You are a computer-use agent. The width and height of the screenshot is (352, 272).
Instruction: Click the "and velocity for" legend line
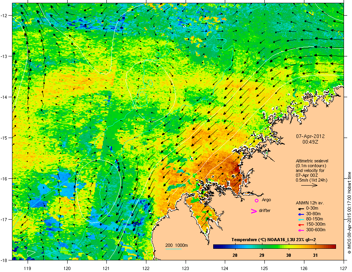(x=310, y=170)
